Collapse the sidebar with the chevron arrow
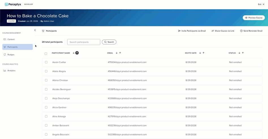Image resolution: width=268 pixels, height=139 pixels. coord(35,30)
